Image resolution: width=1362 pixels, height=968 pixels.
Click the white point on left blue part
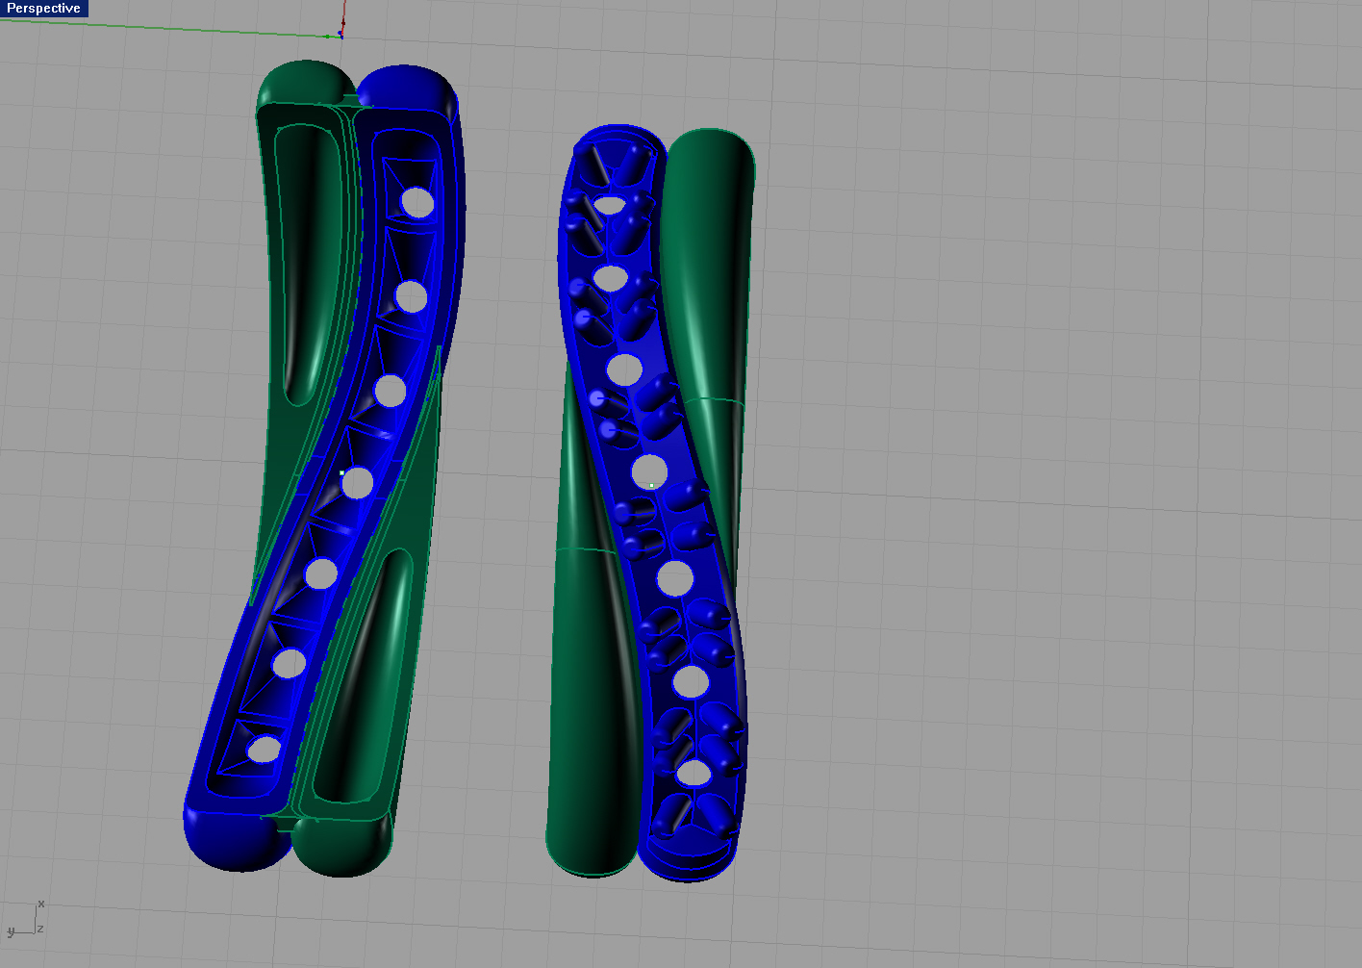[342, 472]
